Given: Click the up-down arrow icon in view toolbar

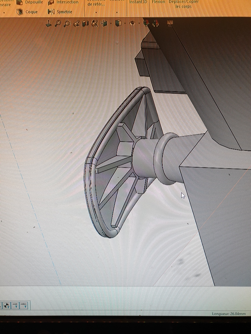Looking at the screenshot, I should coord(49,23).
